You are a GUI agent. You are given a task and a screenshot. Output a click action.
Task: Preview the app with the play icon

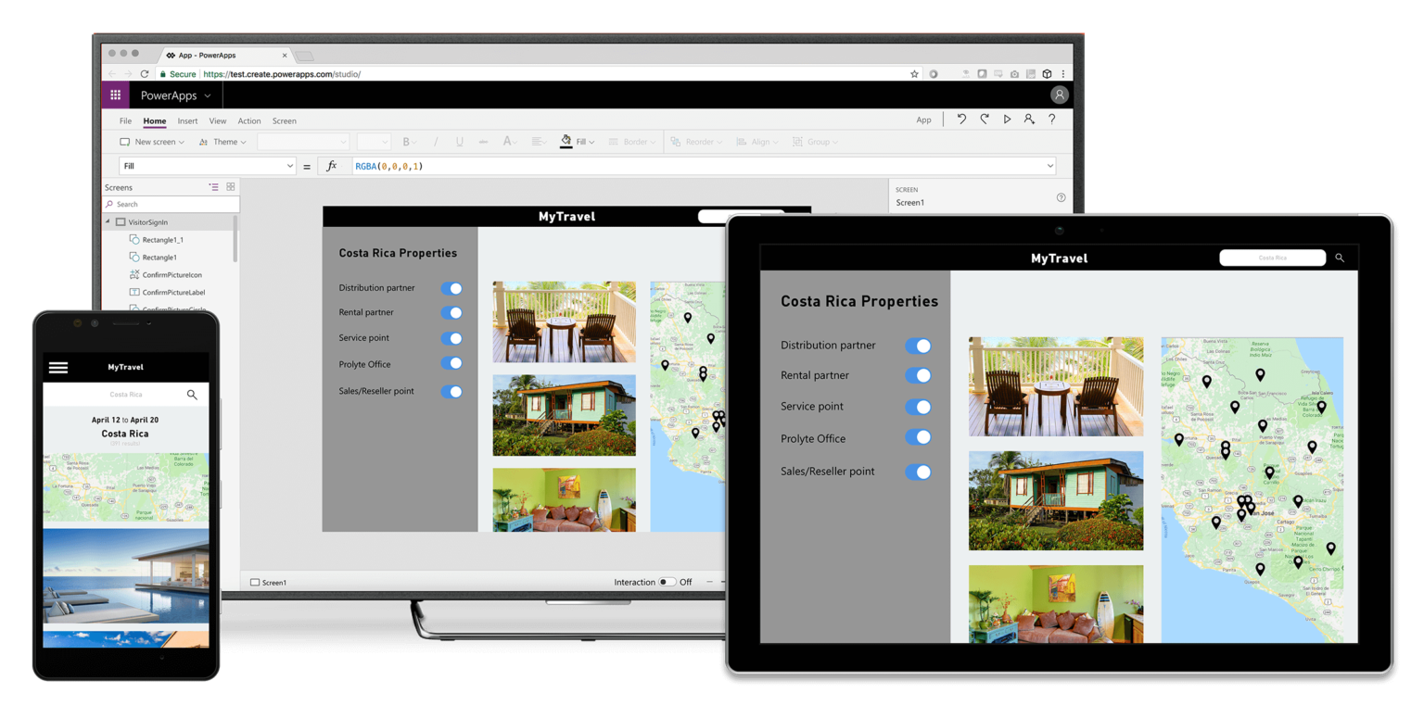1007,119
